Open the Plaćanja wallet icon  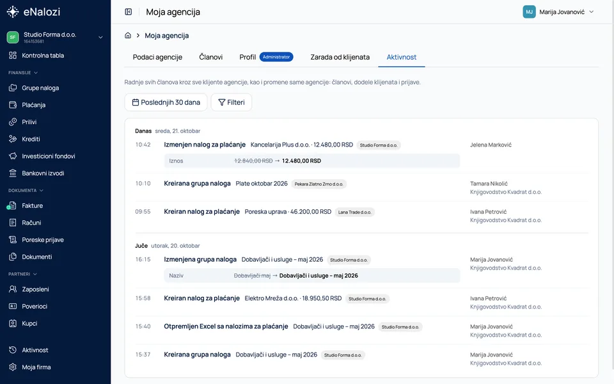click(x=13, y=104)
